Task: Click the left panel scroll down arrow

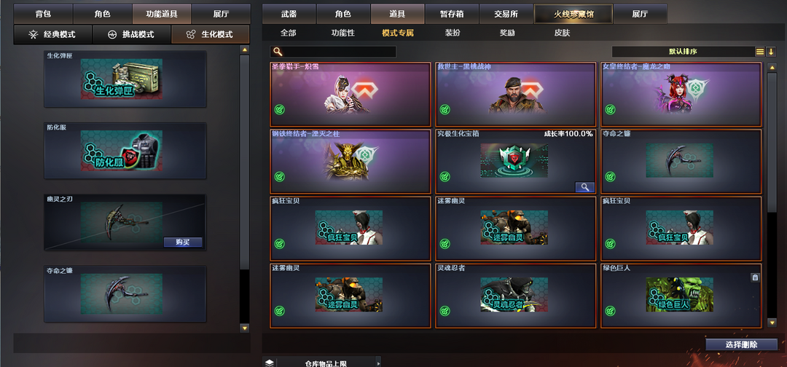Action: click(x=244, y=328)
